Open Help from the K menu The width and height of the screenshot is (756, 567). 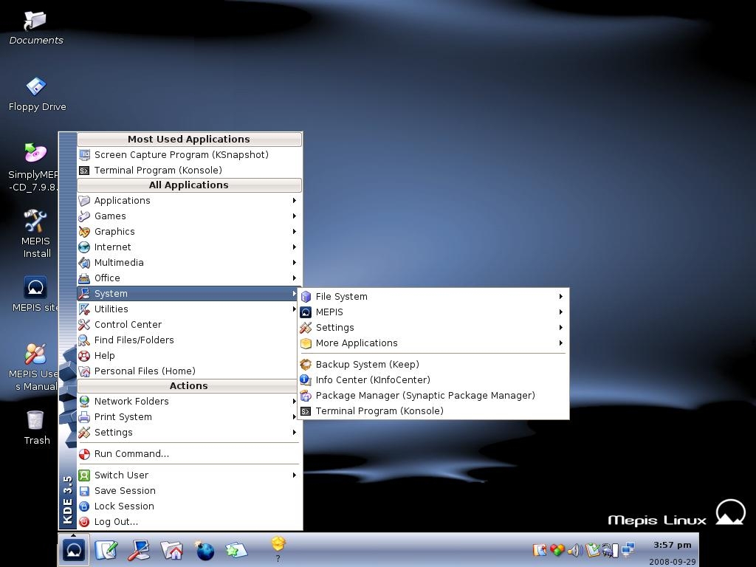[x=188, y=355]
